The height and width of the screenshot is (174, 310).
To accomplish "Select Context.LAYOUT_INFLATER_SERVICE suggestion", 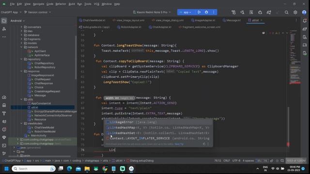I will pos(158,138).
